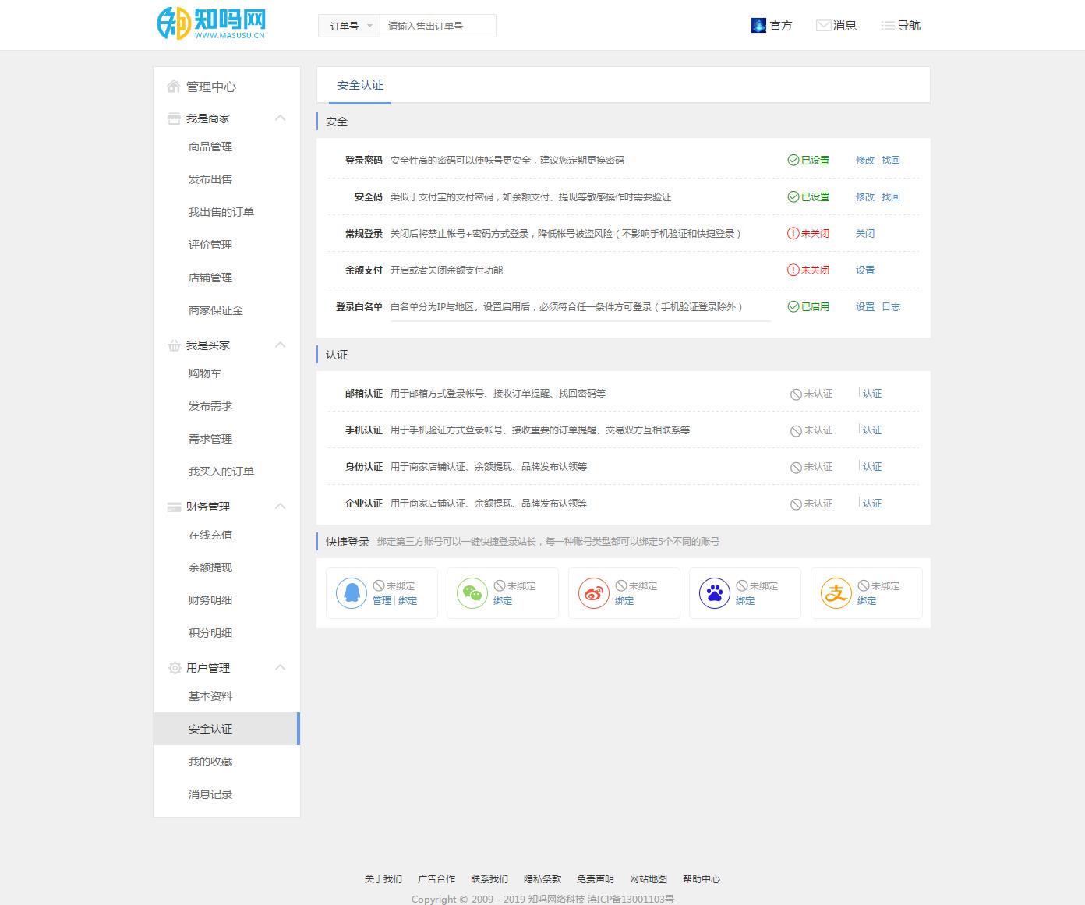Image resolution: width=1085 pixels, height=905 pixels.
Task: Collapse the 我是商家 sidebar section
Action: pos(281,118)
